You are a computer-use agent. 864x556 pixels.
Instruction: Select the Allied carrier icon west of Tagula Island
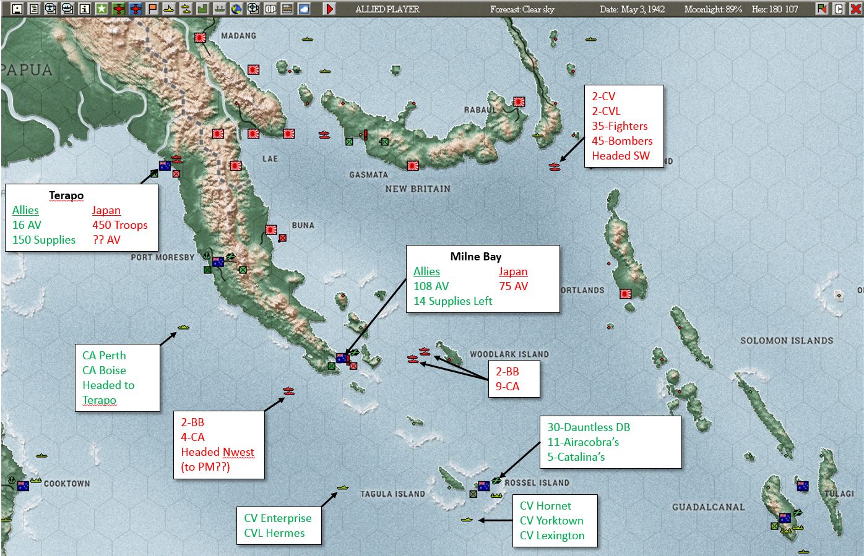click(x=343, y=487)
